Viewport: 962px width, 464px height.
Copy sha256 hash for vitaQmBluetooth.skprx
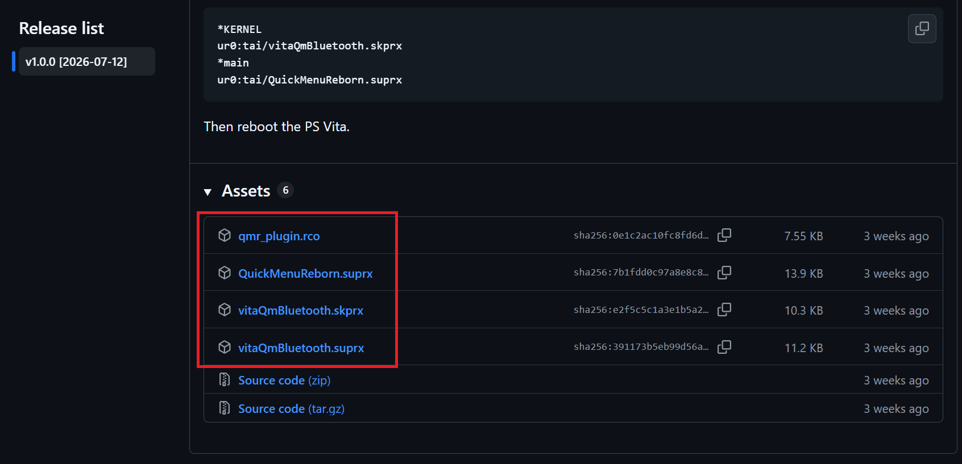[x=724, y=310]
